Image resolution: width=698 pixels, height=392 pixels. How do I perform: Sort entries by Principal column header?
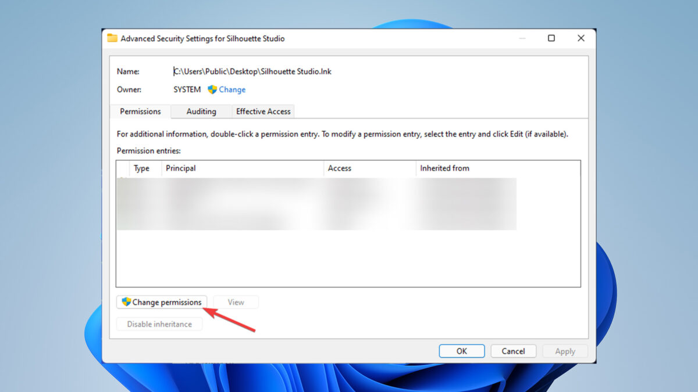(x=243, y=168)
